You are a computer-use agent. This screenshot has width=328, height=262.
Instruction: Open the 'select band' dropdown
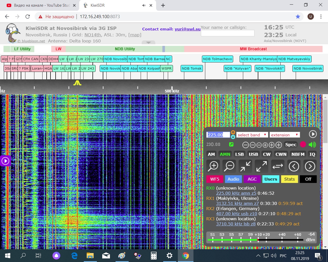pyautogui.click(x=252, y=135)
